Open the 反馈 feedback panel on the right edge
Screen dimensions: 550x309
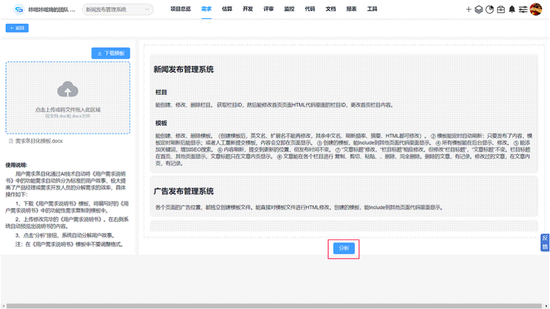tap(545, 242)
